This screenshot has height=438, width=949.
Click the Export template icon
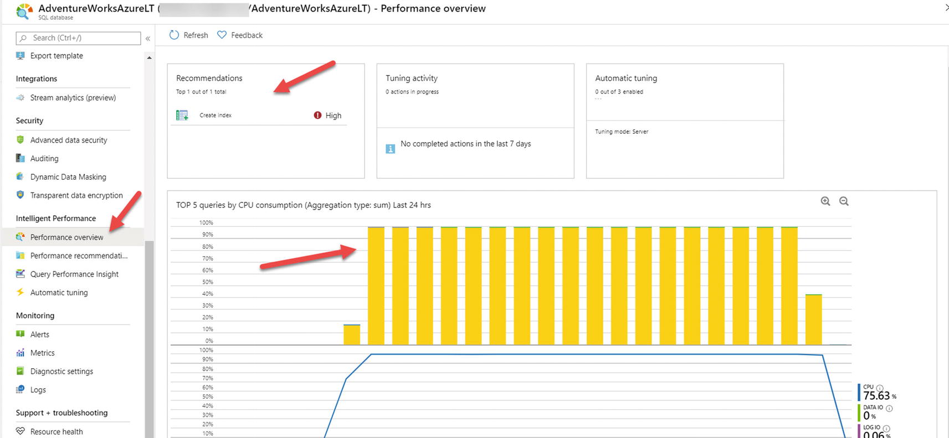pyautogui.click(x=20, y=55)
